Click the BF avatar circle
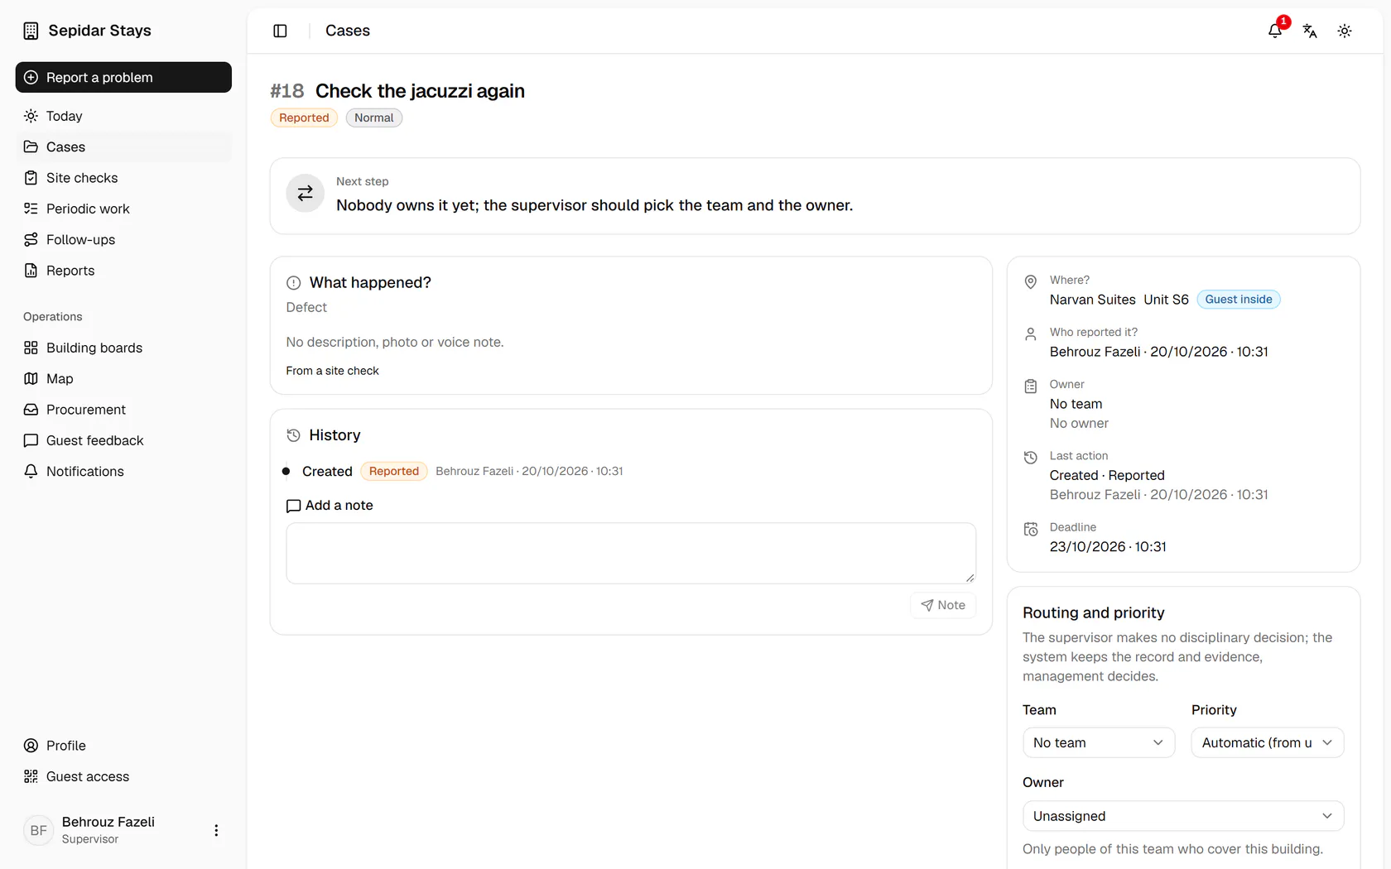This screenshot has height=869, width=1391. [x=39, y=830]
